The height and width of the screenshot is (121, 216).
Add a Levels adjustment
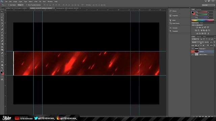click(199, 28)
